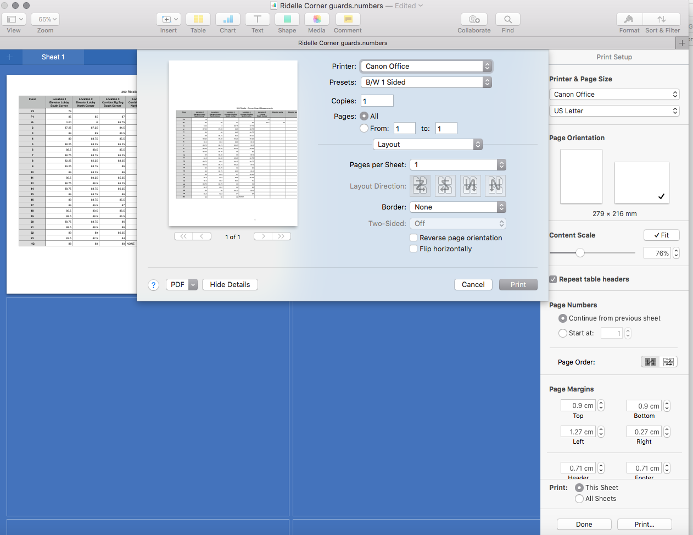Click the Comment toolbar icon
693x535 pixels.
348,19
